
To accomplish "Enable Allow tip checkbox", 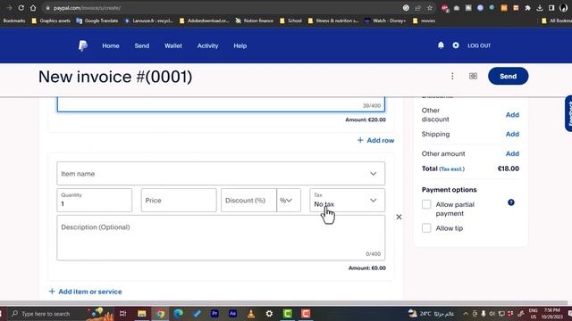I will [x=426, y=228].
